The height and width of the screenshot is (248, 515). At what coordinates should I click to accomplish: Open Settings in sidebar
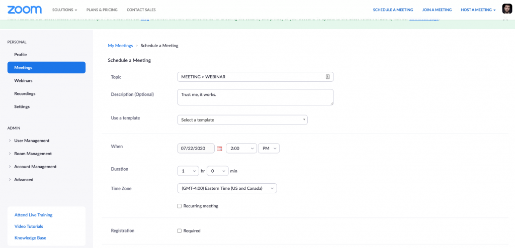(x=22, y=106)
